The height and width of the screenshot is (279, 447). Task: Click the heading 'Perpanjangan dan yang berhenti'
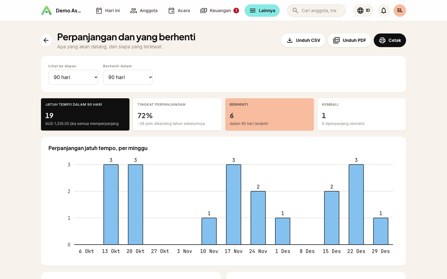coord(126,37)
